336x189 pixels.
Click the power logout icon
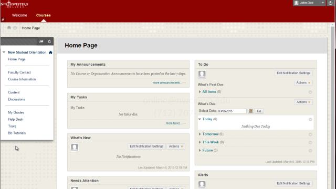330,3
